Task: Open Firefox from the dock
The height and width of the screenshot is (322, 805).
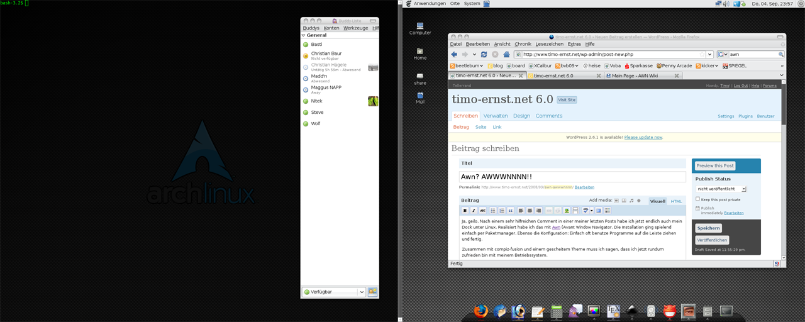Action: coord(481,311)
